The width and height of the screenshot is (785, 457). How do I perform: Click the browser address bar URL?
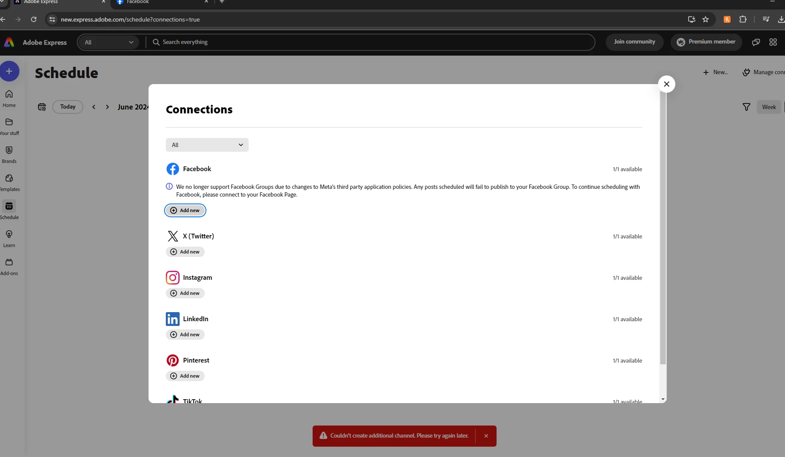click(x=130, y=19)
